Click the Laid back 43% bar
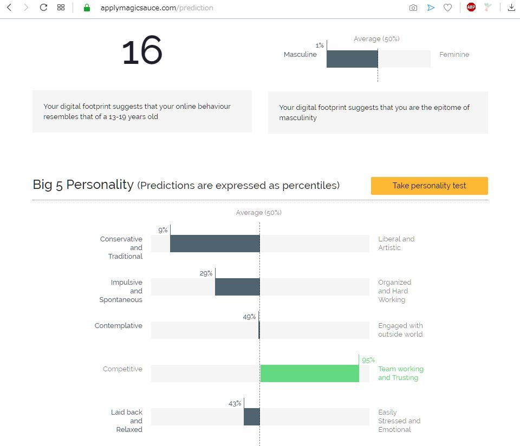 (x=252, y=417)
